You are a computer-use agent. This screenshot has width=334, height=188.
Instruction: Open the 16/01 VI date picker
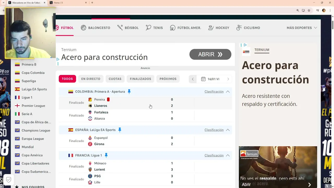(x=210, y=79)
